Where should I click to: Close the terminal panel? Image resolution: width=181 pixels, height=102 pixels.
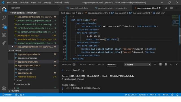click(x=177, y=64)
